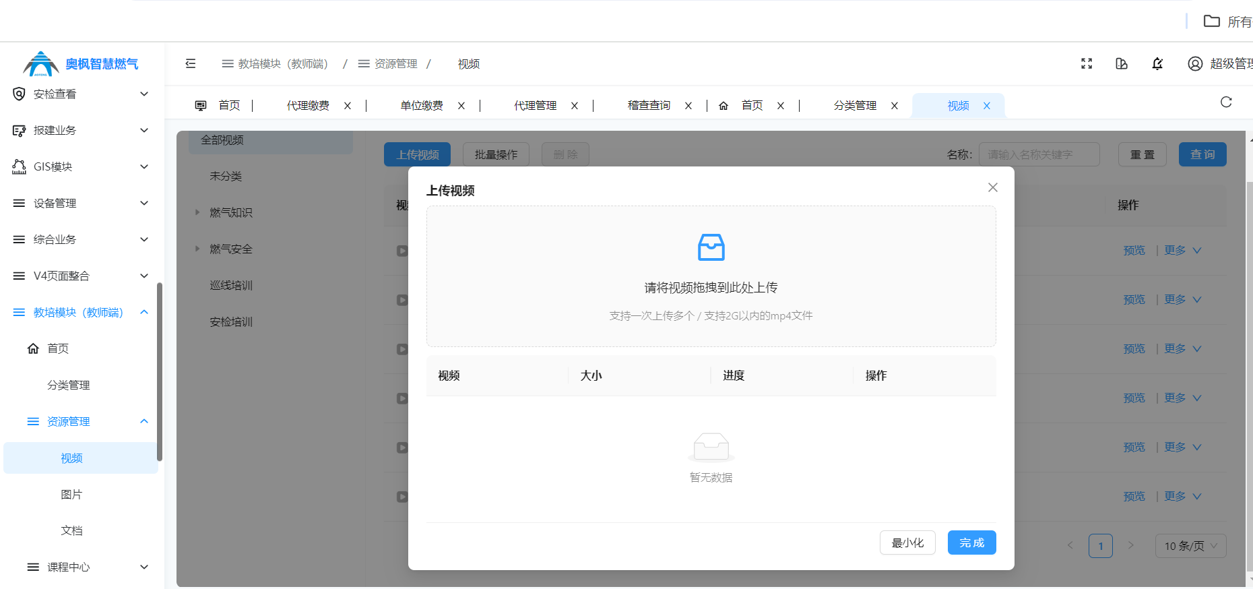
Task: Go to the next page arrow in pagination
Action: (1131, 545)
